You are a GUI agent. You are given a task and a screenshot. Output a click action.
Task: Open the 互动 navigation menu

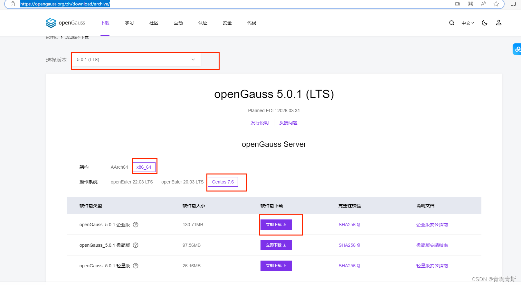pyautogui.click(x=178, y=23)
